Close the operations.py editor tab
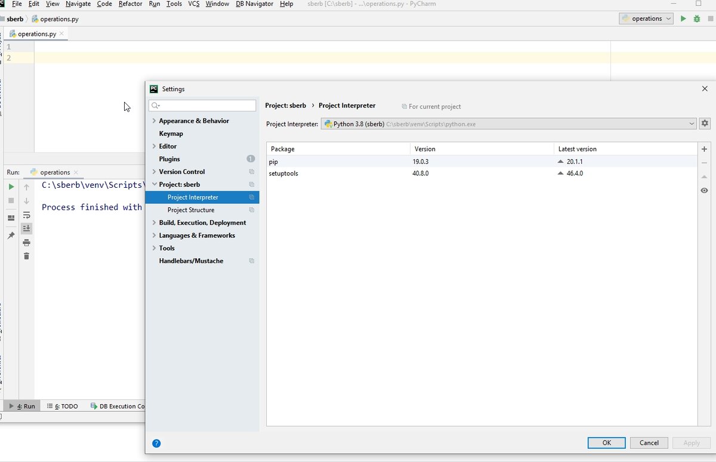Screen dimensions: 716x462 point(61,34)
